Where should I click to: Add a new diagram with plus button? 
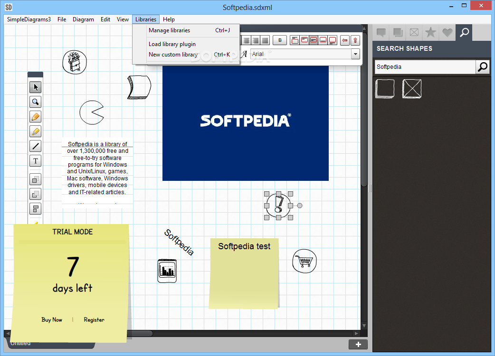[358, 344]
